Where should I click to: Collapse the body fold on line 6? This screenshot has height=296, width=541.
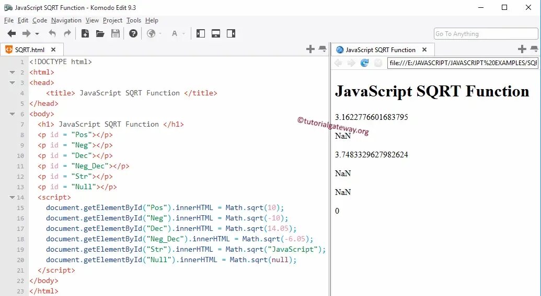click(x=12, y=114)
